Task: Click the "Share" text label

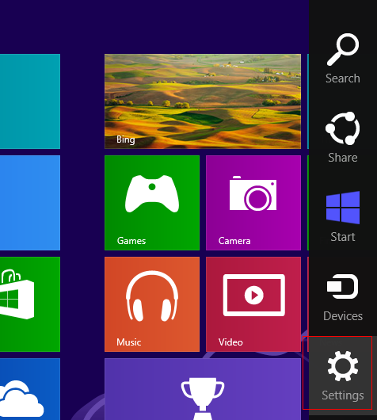Action: (x=343, y=158)
